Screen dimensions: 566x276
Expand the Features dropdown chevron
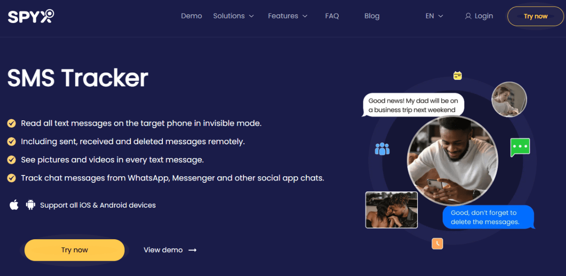[x=305, y=16]
